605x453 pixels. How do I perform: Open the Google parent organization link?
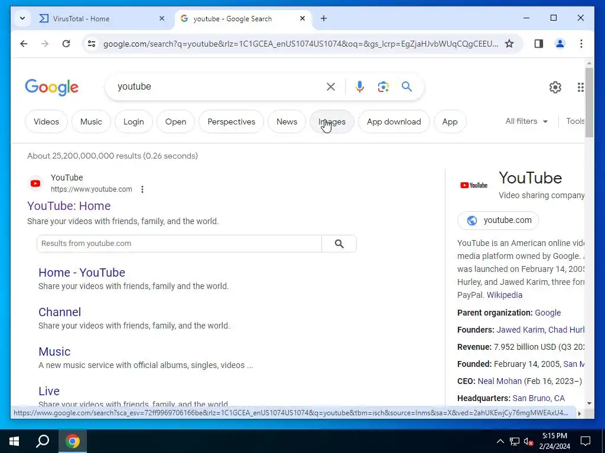click(x=548, y=313)
